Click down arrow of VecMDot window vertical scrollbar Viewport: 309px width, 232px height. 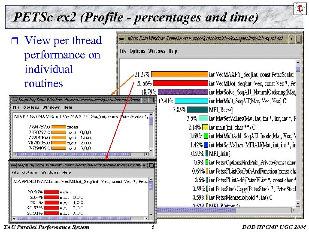coord(151,215)
